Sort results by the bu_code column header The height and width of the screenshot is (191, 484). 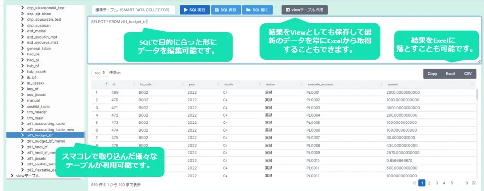tap(161, 84)
